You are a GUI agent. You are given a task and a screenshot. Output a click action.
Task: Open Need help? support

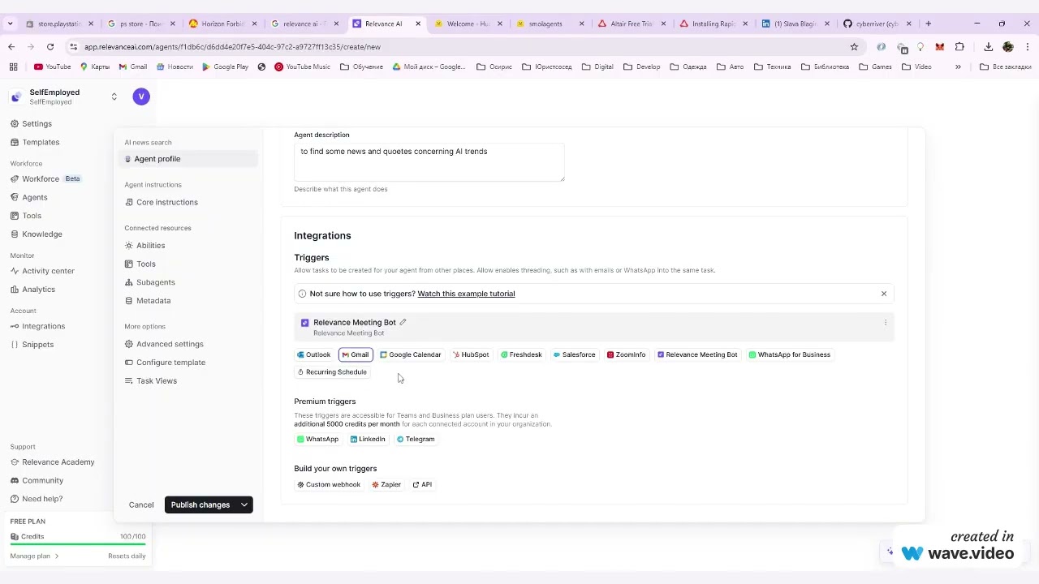click(x=37, y=499)
